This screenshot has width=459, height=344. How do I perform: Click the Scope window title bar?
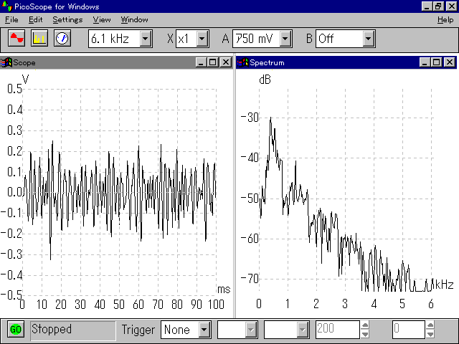coord(116,62)
